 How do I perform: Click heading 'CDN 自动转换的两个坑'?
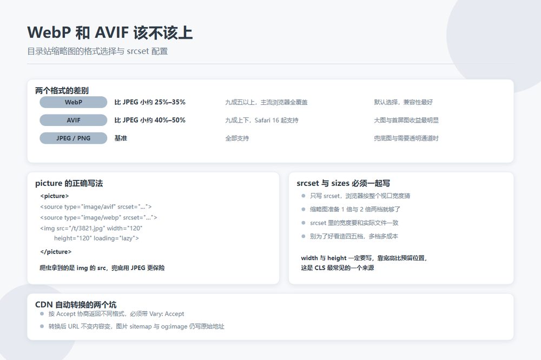[x=76, y=304]
